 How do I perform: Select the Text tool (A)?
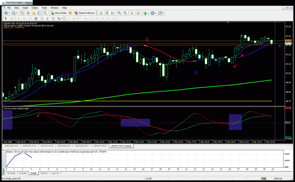click(x=47, y=18)
